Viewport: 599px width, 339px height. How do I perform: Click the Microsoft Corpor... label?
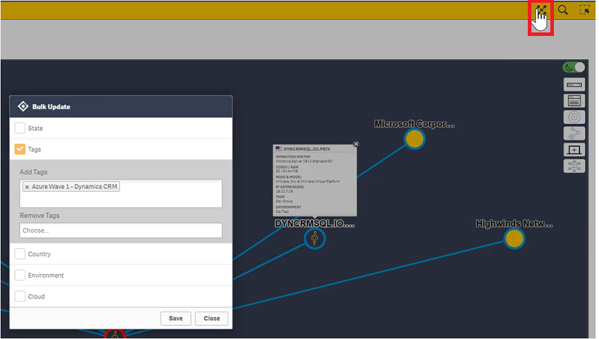point(414,124)
